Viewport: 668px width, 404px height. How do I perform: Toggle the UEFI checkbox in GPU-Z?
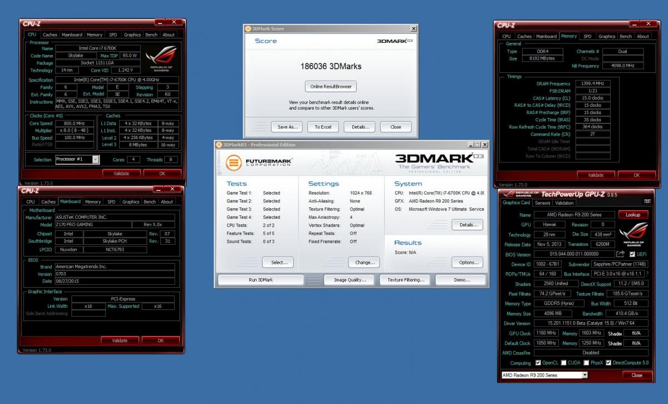[632, 254]
